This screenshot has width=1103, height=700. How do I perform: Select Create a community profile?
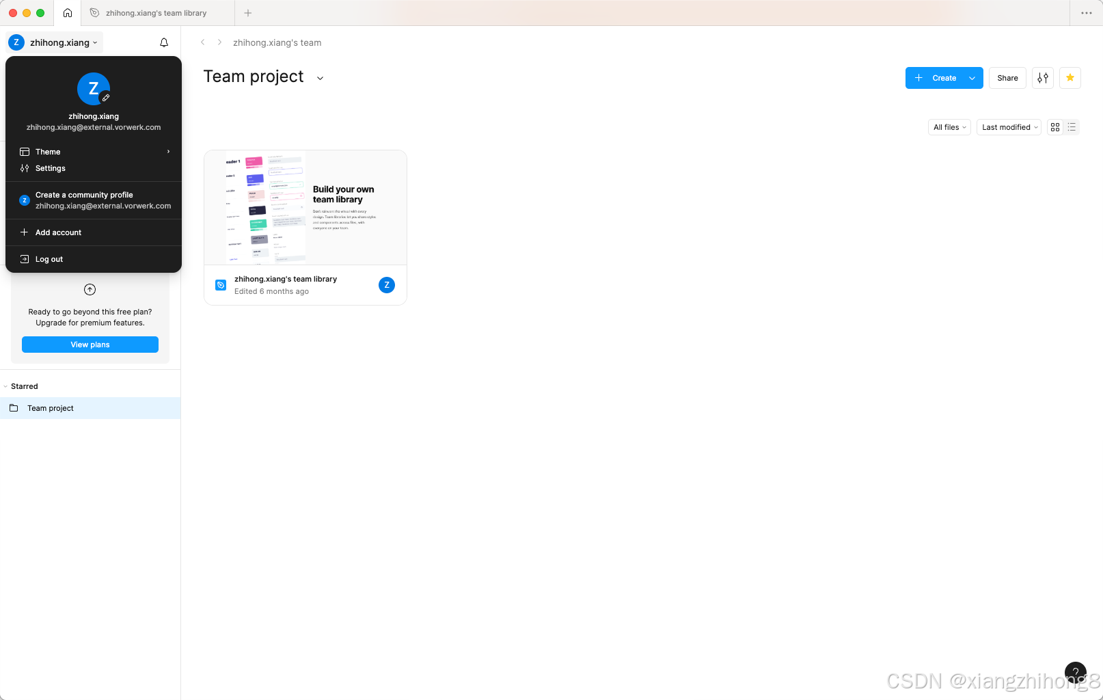point(94,200)
